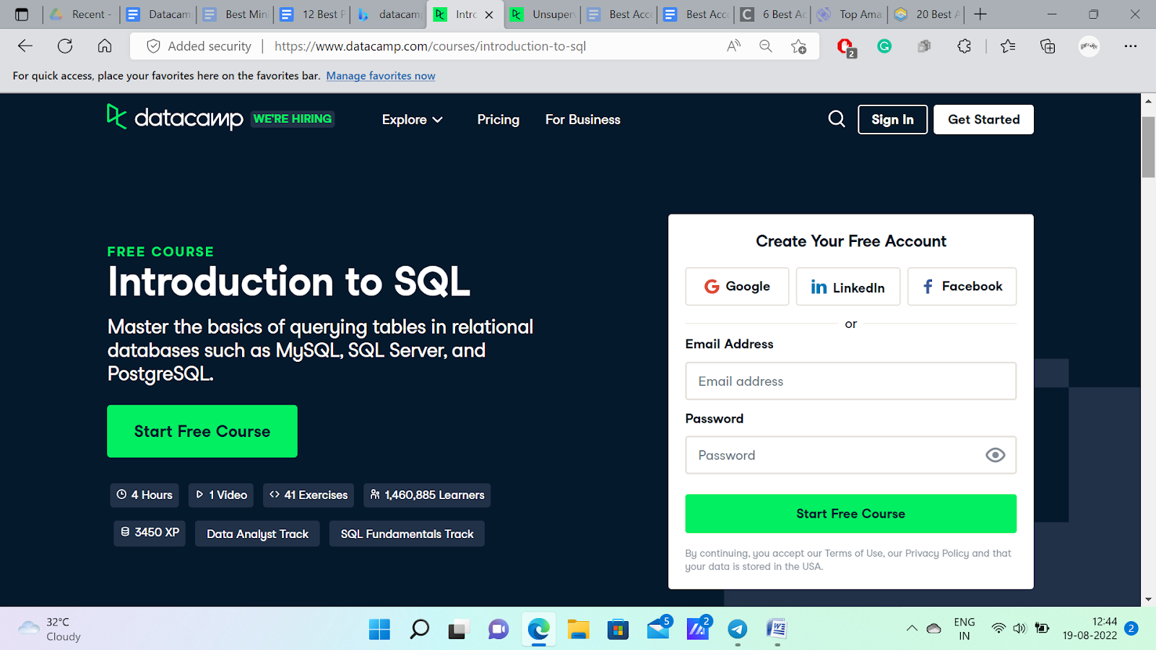Open the tab actions menu icon

click(22, 14)
